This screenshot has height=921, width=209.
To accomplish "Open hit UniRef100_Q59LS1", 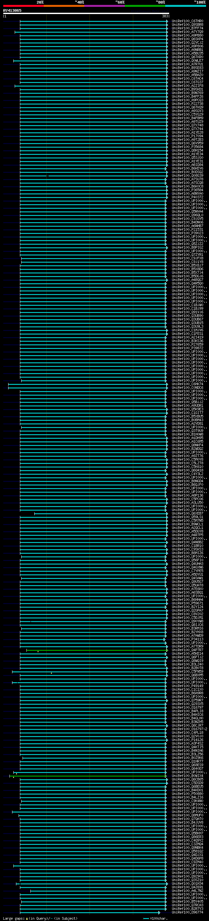I will tap(187, 517).
